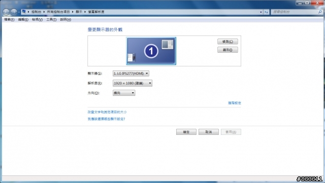Click the 套用(A) apply button
This screenshot has height=183, width=325.
coord(231,132)
